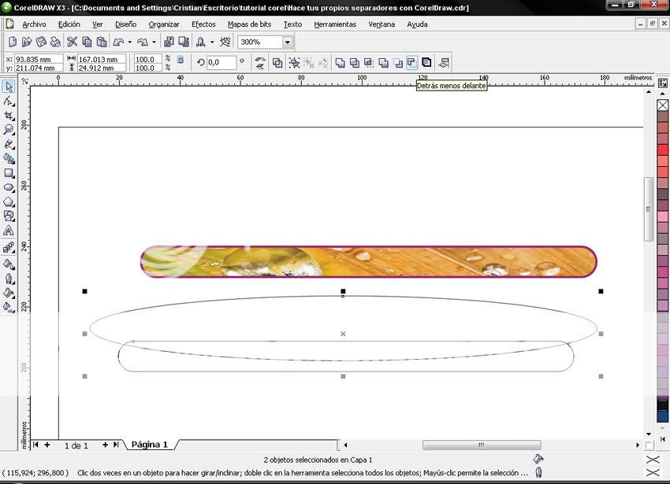Viewport: 670px width, 484px height.
Task: Expand the zoom level dropdown
Action: click(x=288, y=42)
